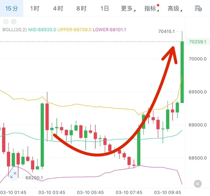Switch to the 1时 timeframe
The width and height of the screenshot is (210, 196).
pos(35,8)
